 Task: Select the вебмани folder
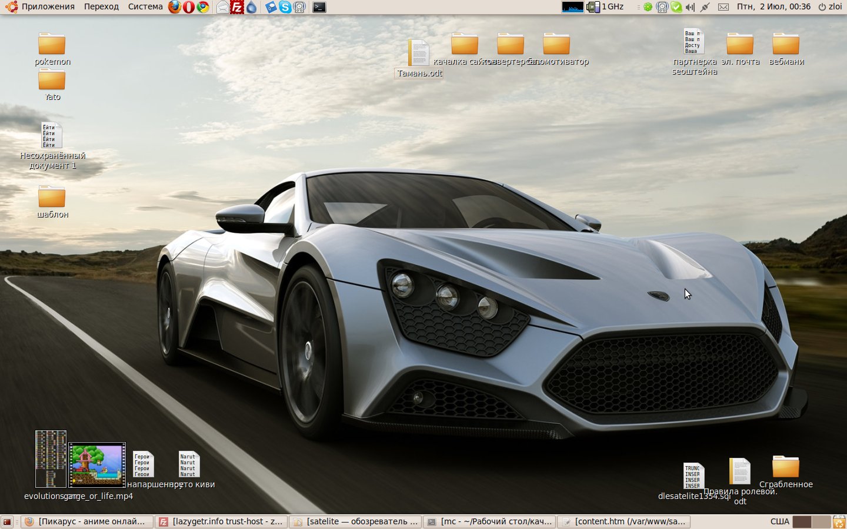(786, 49)
